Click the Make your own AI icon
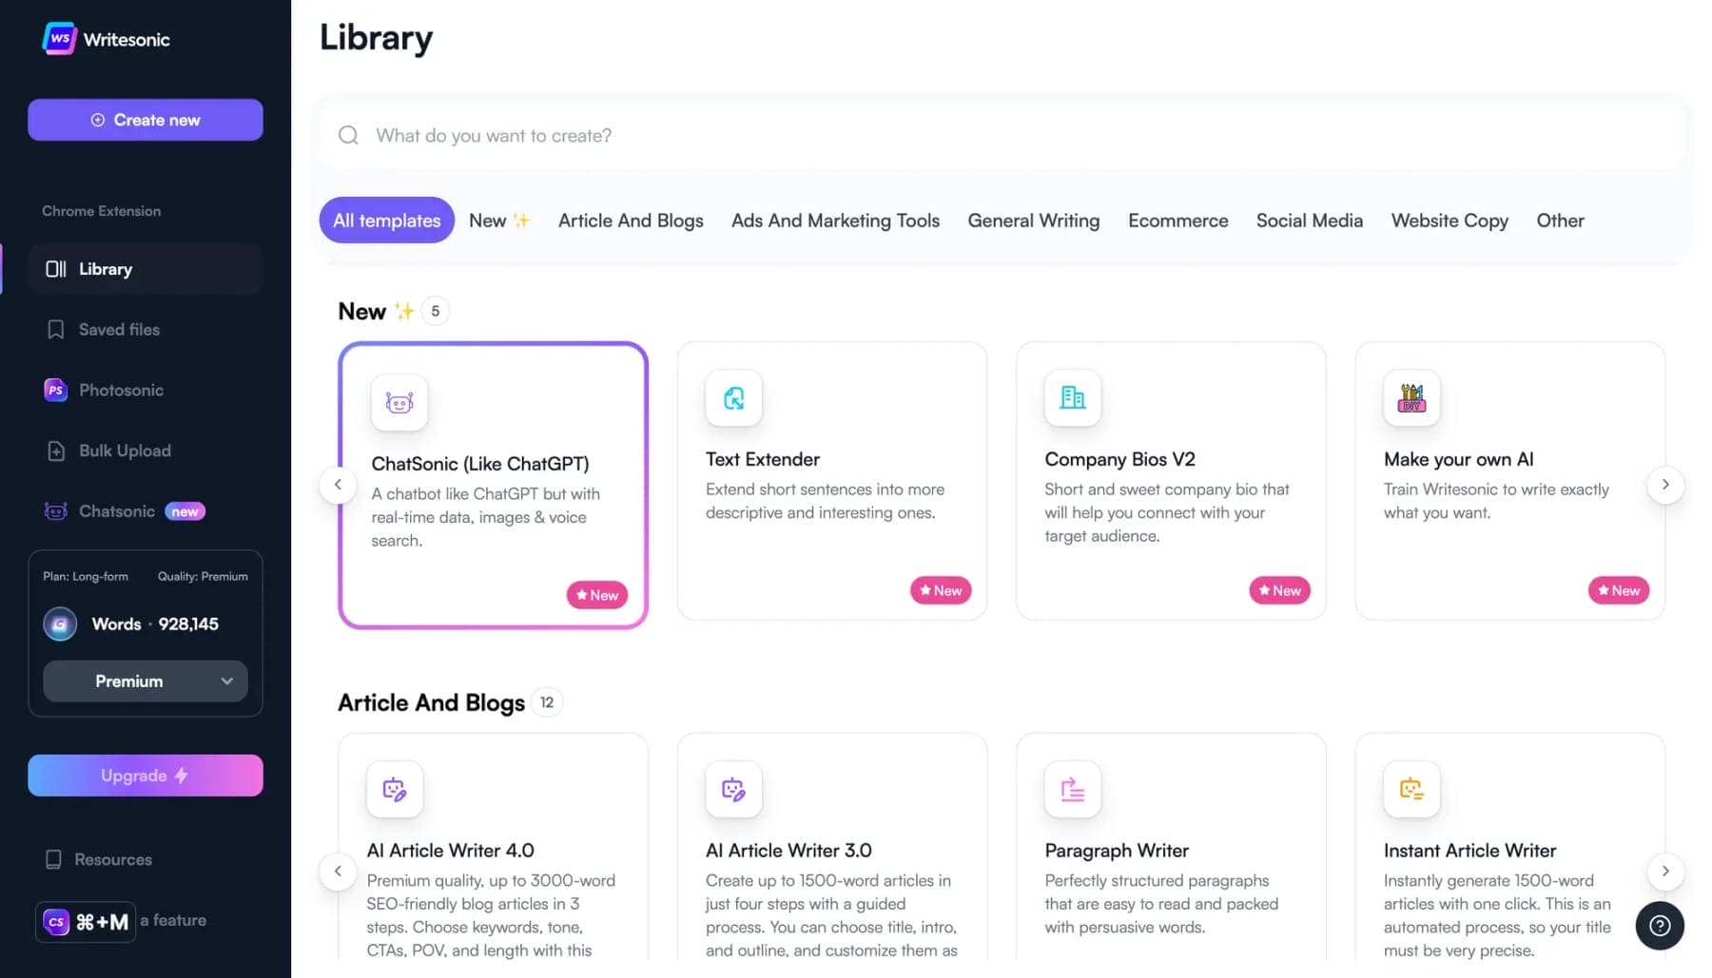 point(1410,398)
